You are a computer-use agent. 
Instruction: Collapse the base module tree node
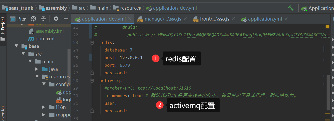tap(17, 46)
